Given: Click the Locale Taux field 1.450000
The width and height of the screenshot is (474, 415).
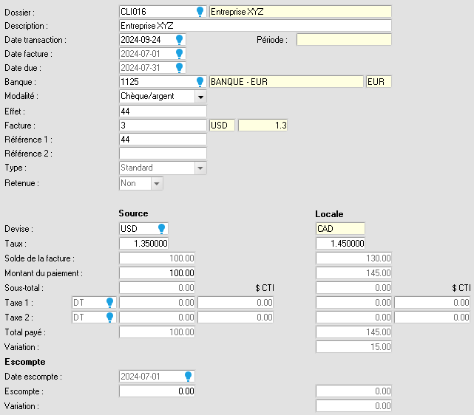Looking at the screenshot, I should (x=340, y=243).
